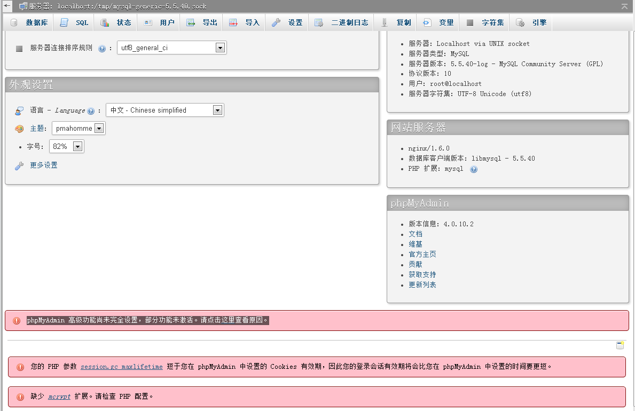Open the 获取支持 link
The width and height of the screenshot is (635, 411).
[422, 274]
